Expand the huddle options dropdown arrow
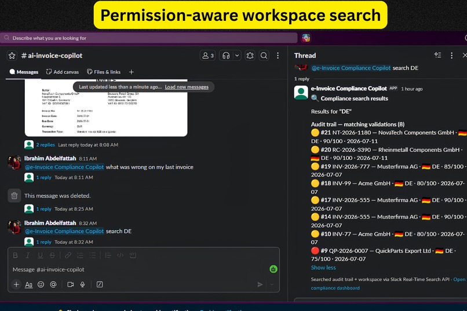The image size is (467, 311). point(237,56)
